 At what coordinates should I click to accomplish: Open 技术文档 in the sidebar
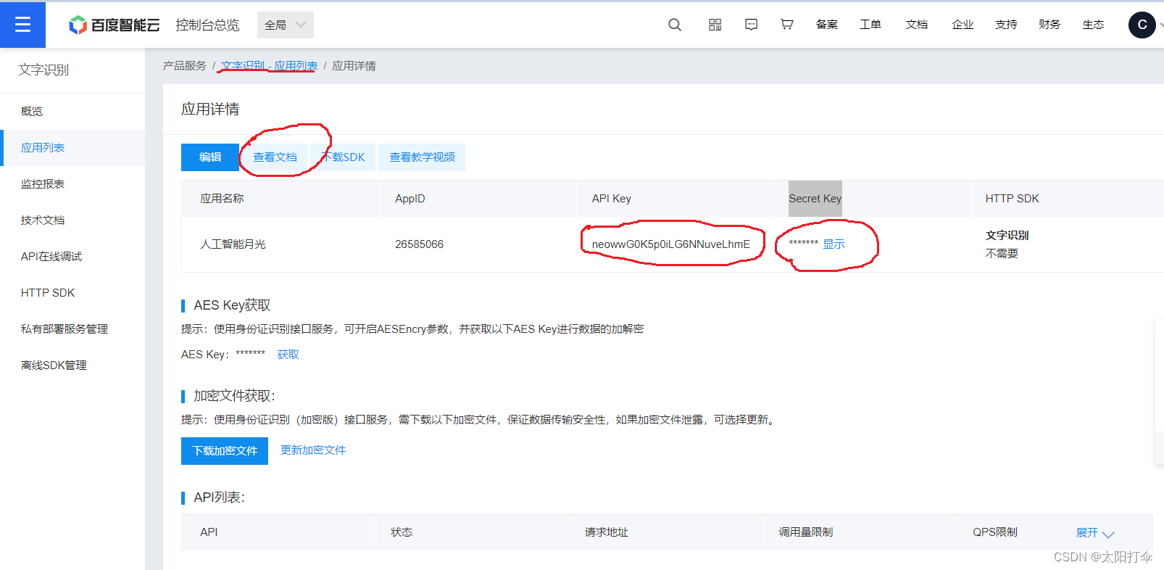72,220
